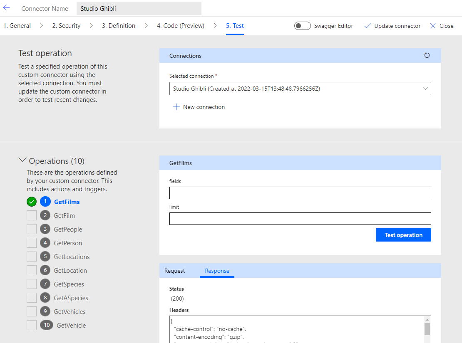Click the (200) status value

click(x=177, y=299)
